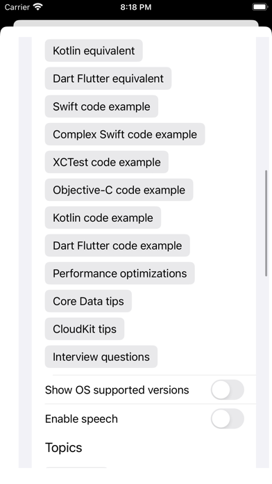Viewport: 272px width, 484px height.
Task: Select Dart Flutter code example
Action: coord(117,245)
